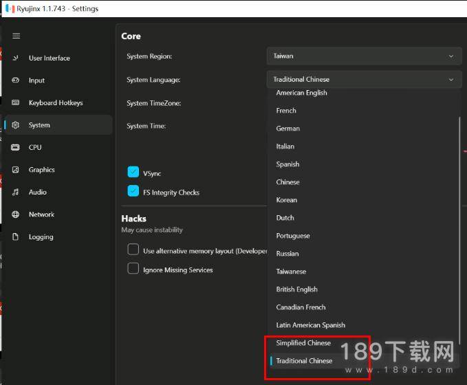467x385 pixels.
Task: Click the System TimeZone label
Action: coord(153,103)
